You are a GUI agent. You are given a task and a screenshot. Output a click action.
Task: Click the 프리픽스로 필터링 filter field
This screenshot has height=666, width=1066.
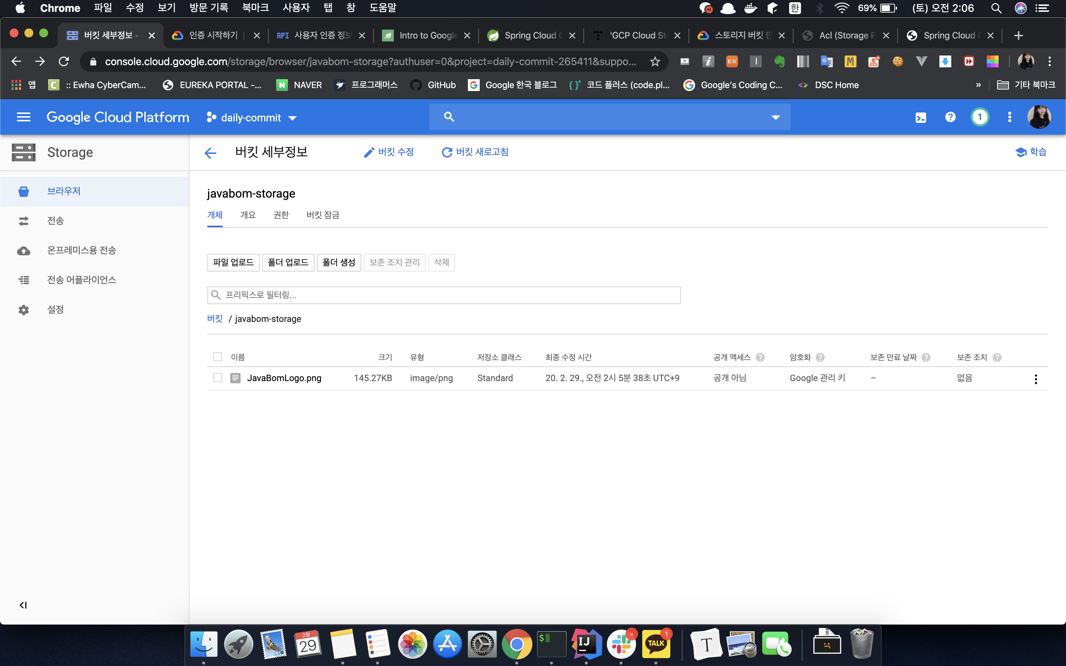click(443, 295)
